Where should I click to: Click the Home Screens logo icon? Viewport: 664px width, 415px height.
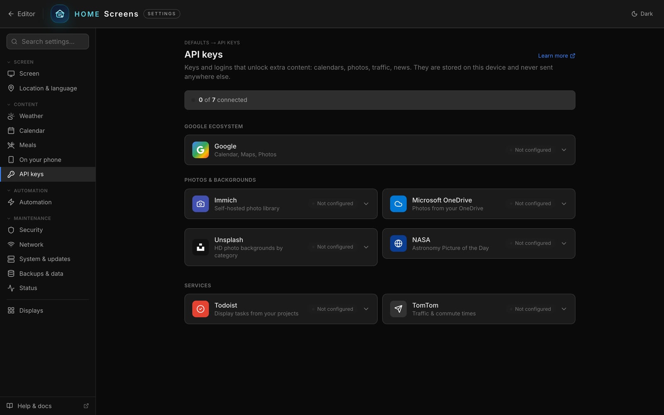[60, 14]
